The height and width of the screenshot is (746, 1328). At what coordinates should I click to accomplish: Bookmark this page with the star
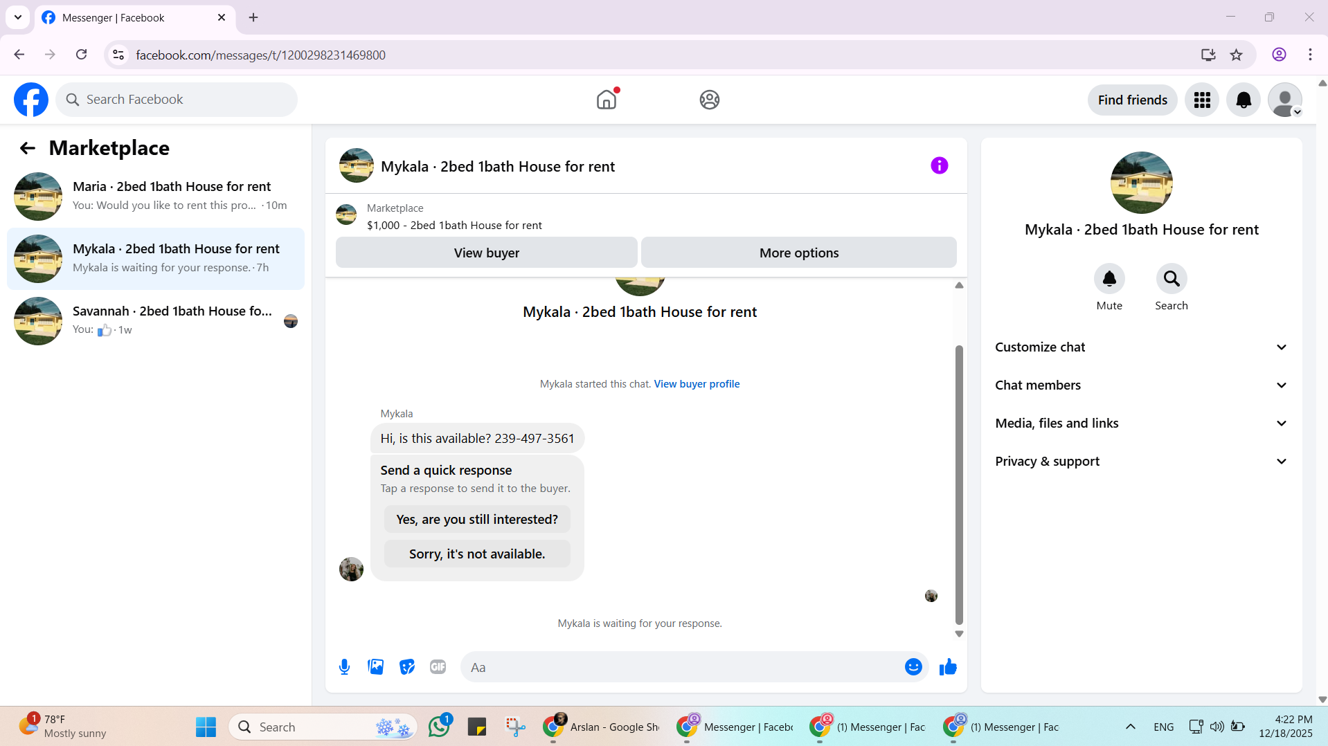click(x=1237, y=55)
